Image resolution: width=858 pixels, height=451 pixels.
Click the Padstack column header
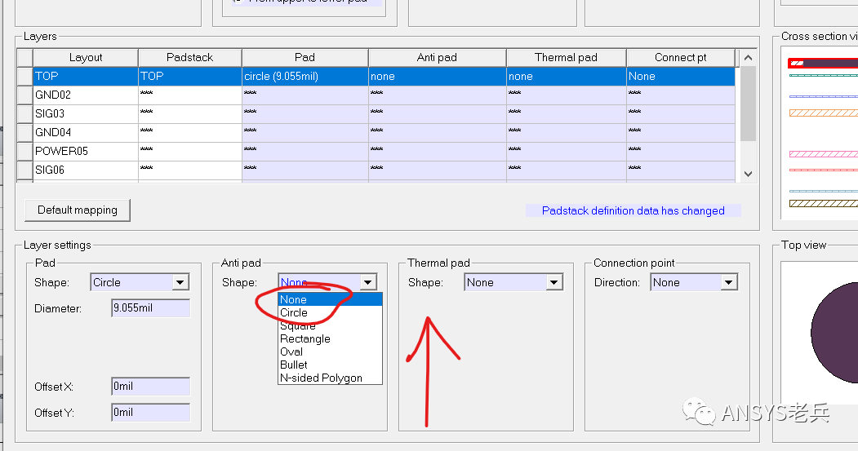[190, 57]
